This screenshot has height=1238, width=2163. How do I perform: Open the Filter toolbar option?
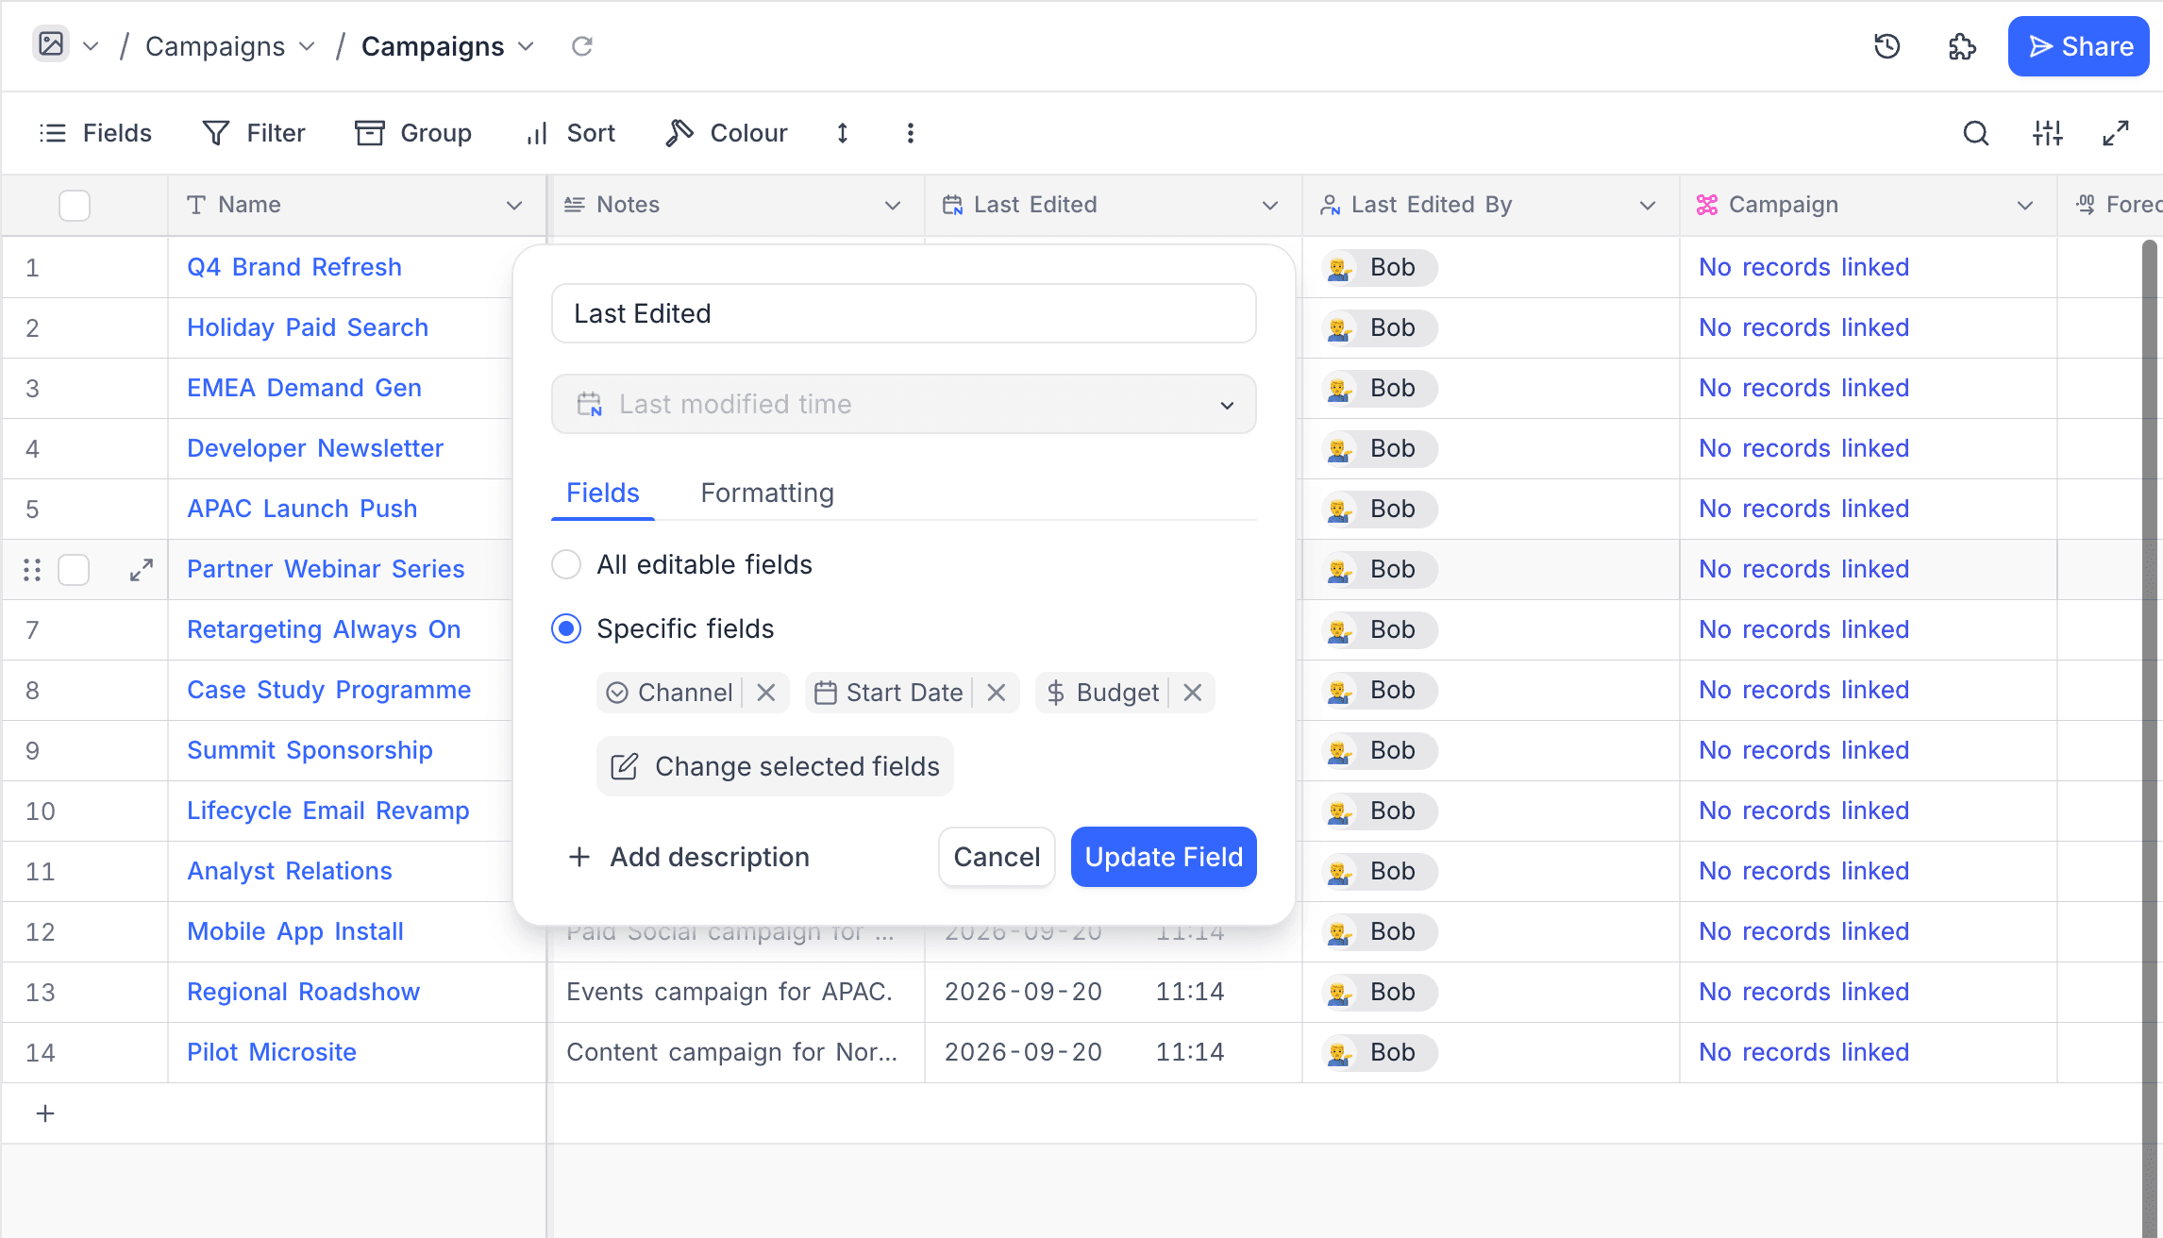pyautogui.click(x=255, y=133)
